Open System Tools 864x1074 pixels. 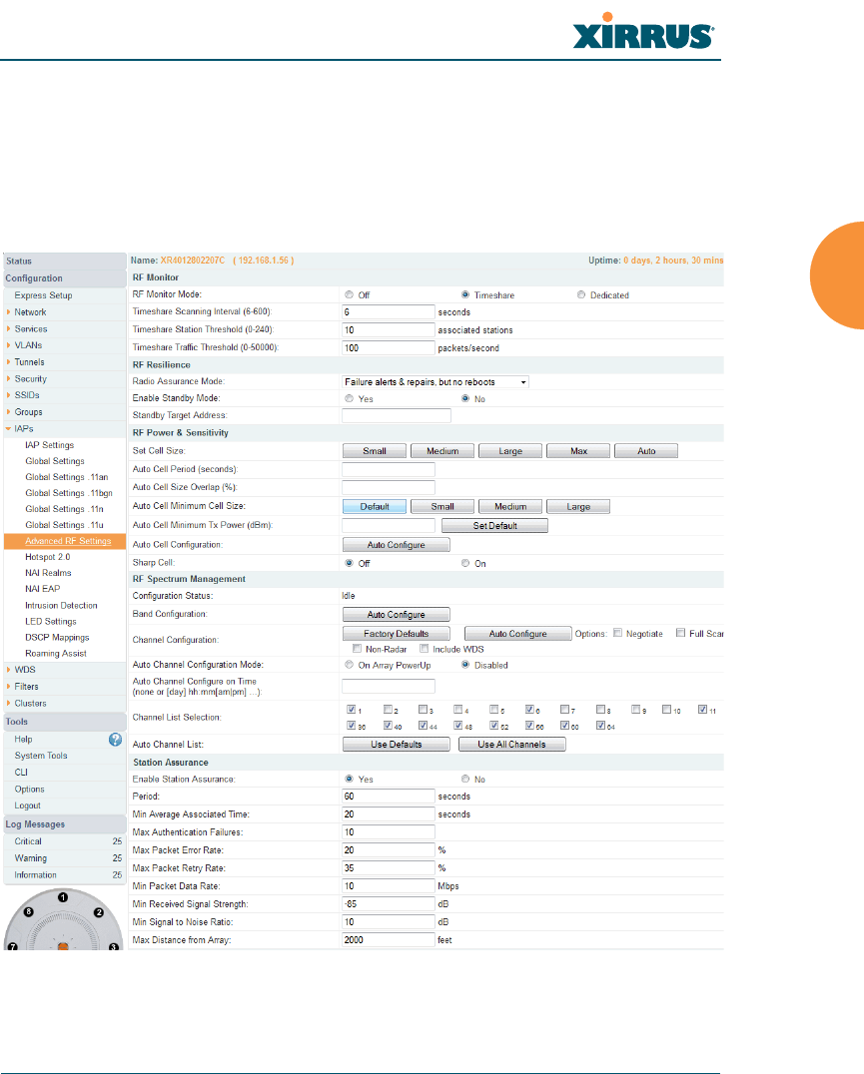pyautogui.click(x=41, y=756)
